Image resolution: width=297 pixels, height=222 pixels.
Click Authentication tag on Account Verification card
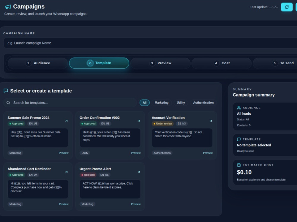[162, 153]
